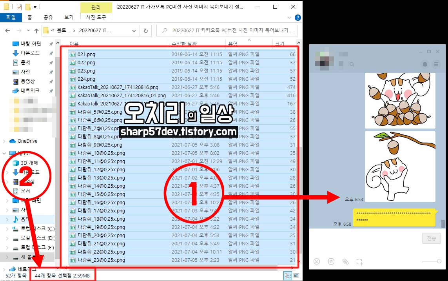Select file 다람쥐_20@0,25x.png

(x=101, y=236)
